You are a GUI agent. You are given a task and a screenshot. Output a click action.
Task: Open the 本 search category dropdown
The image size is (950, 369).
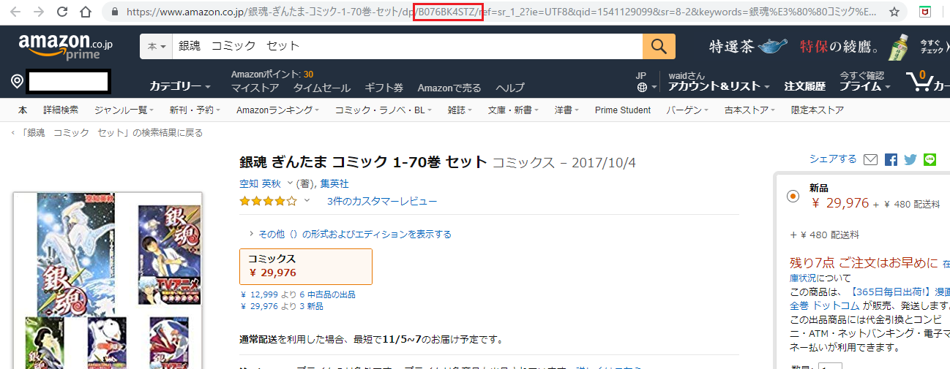157,46
